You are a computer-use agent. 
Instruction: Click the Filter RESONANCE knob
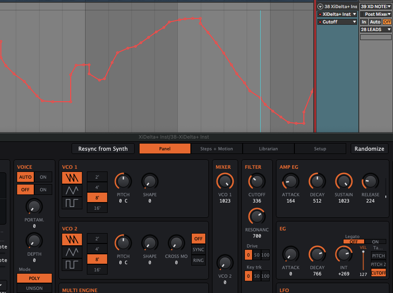(257, 216)
